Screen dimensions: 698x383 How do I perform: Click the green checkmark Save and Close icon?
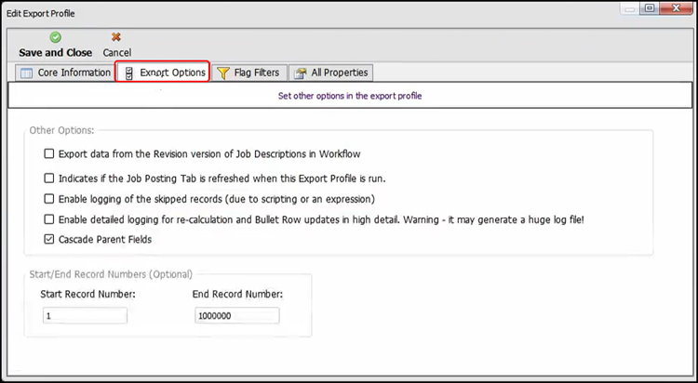[55, 37]
